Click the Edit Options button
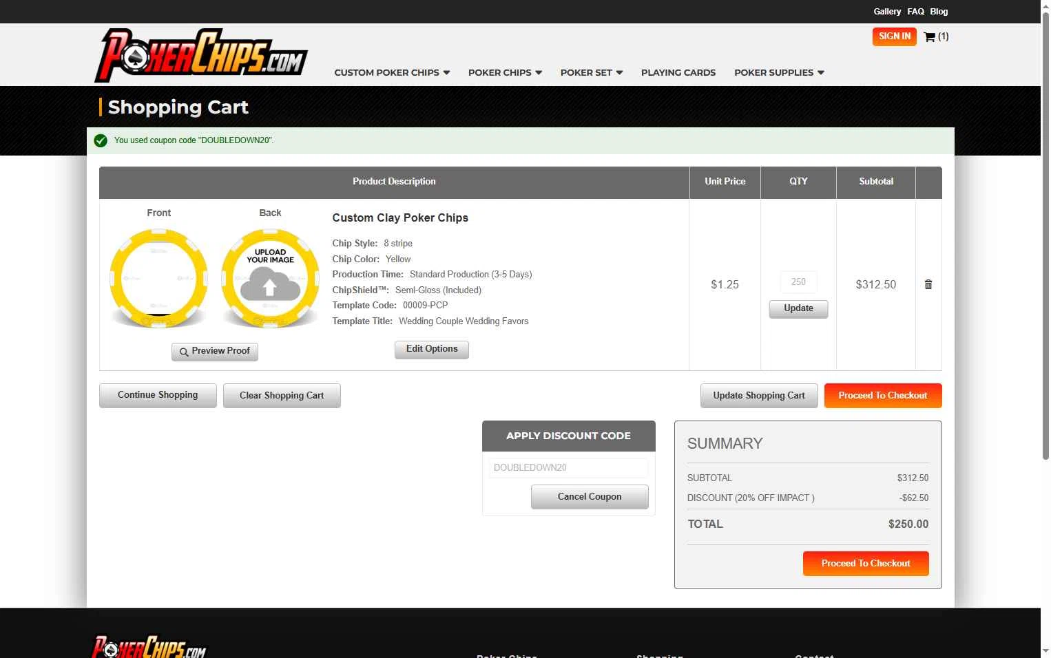 click(432, 350)
